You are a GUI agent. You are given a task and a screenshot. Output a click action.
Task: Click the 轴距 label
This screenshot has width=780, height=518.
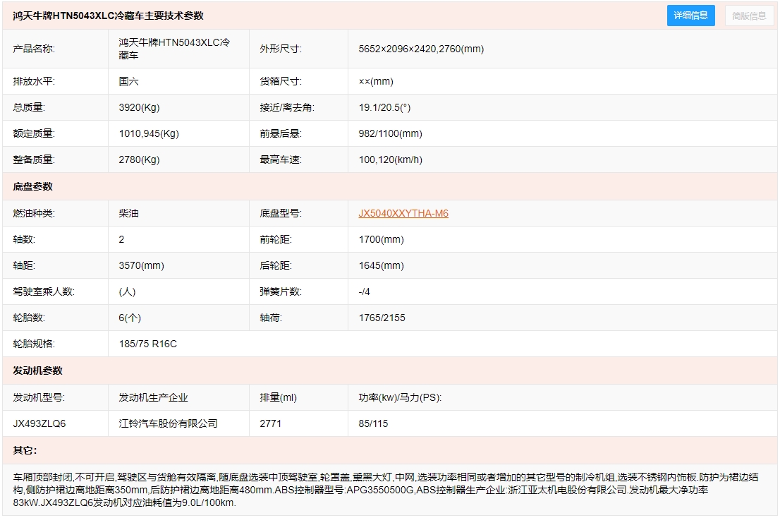(24, 265)
